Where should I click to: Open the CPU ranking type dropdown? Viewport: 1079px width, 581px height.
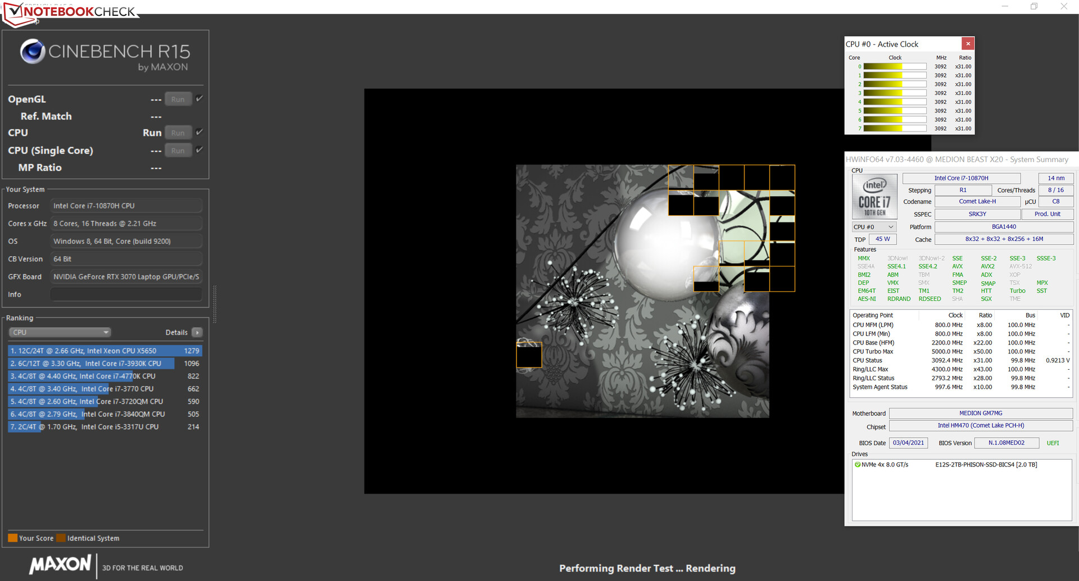(60, 333)
